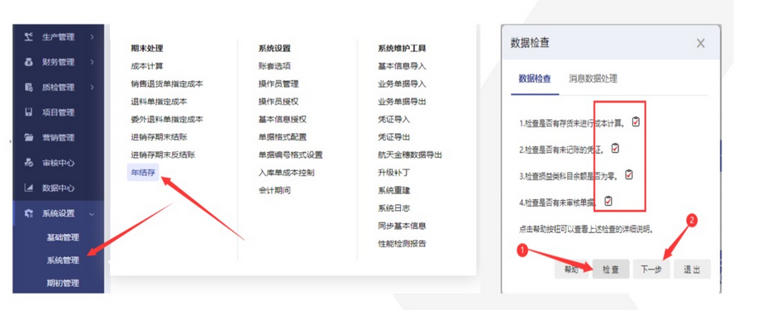Open the 年结存 menu link
Viewport: 758px width, 310px height.
point(143,172)
